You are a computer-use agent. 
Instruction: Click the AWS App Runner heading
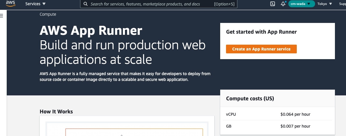tap(91, 30)
